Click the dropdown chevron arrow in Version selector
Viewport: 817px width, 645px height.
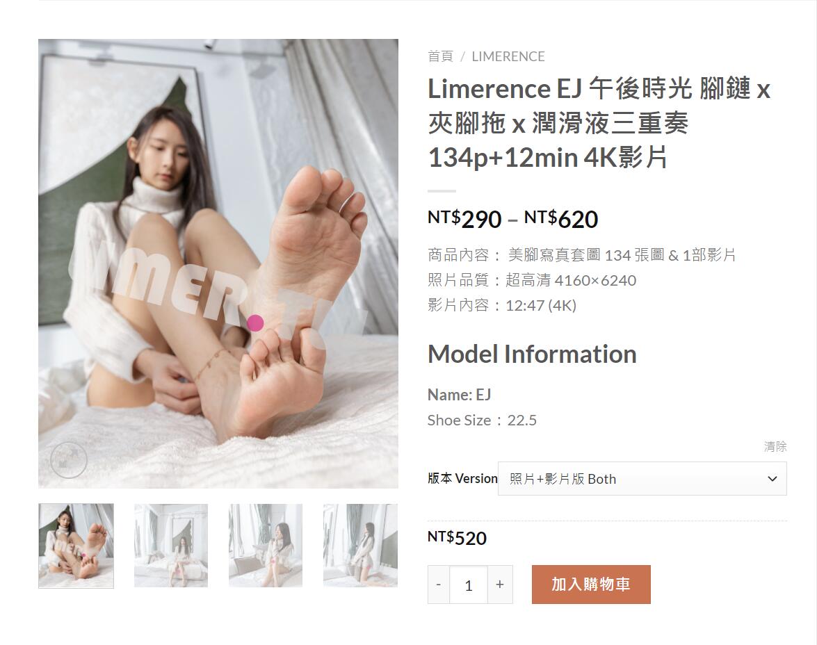click(772, 478)
